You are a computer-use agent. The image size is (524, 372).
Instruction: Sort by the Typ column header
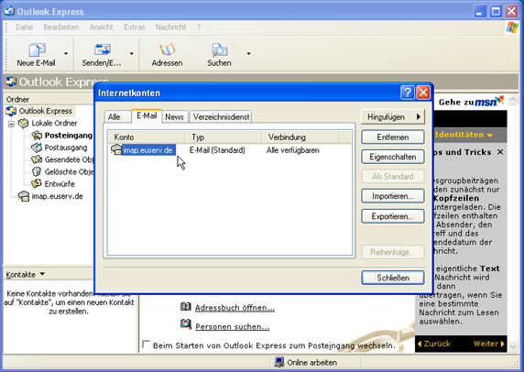pos(224,137)
